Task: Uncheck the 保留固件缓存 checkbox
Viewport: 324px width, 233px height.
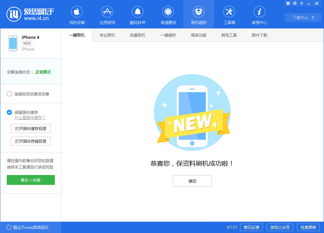Action: click(9, 112)
